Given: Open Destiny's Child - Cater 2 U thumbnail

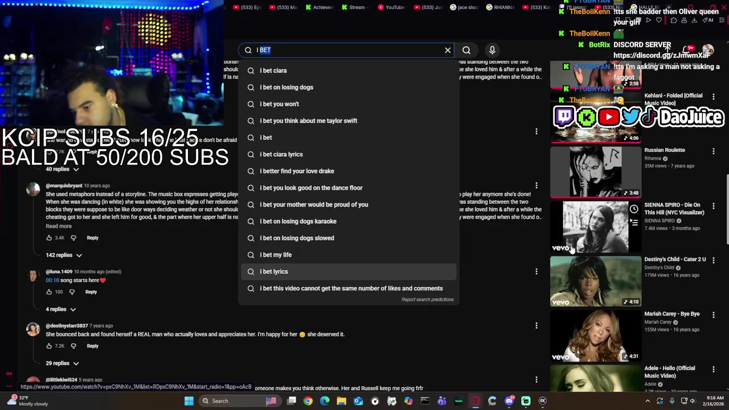Looking at the screenshot, I should click(595, 281).
